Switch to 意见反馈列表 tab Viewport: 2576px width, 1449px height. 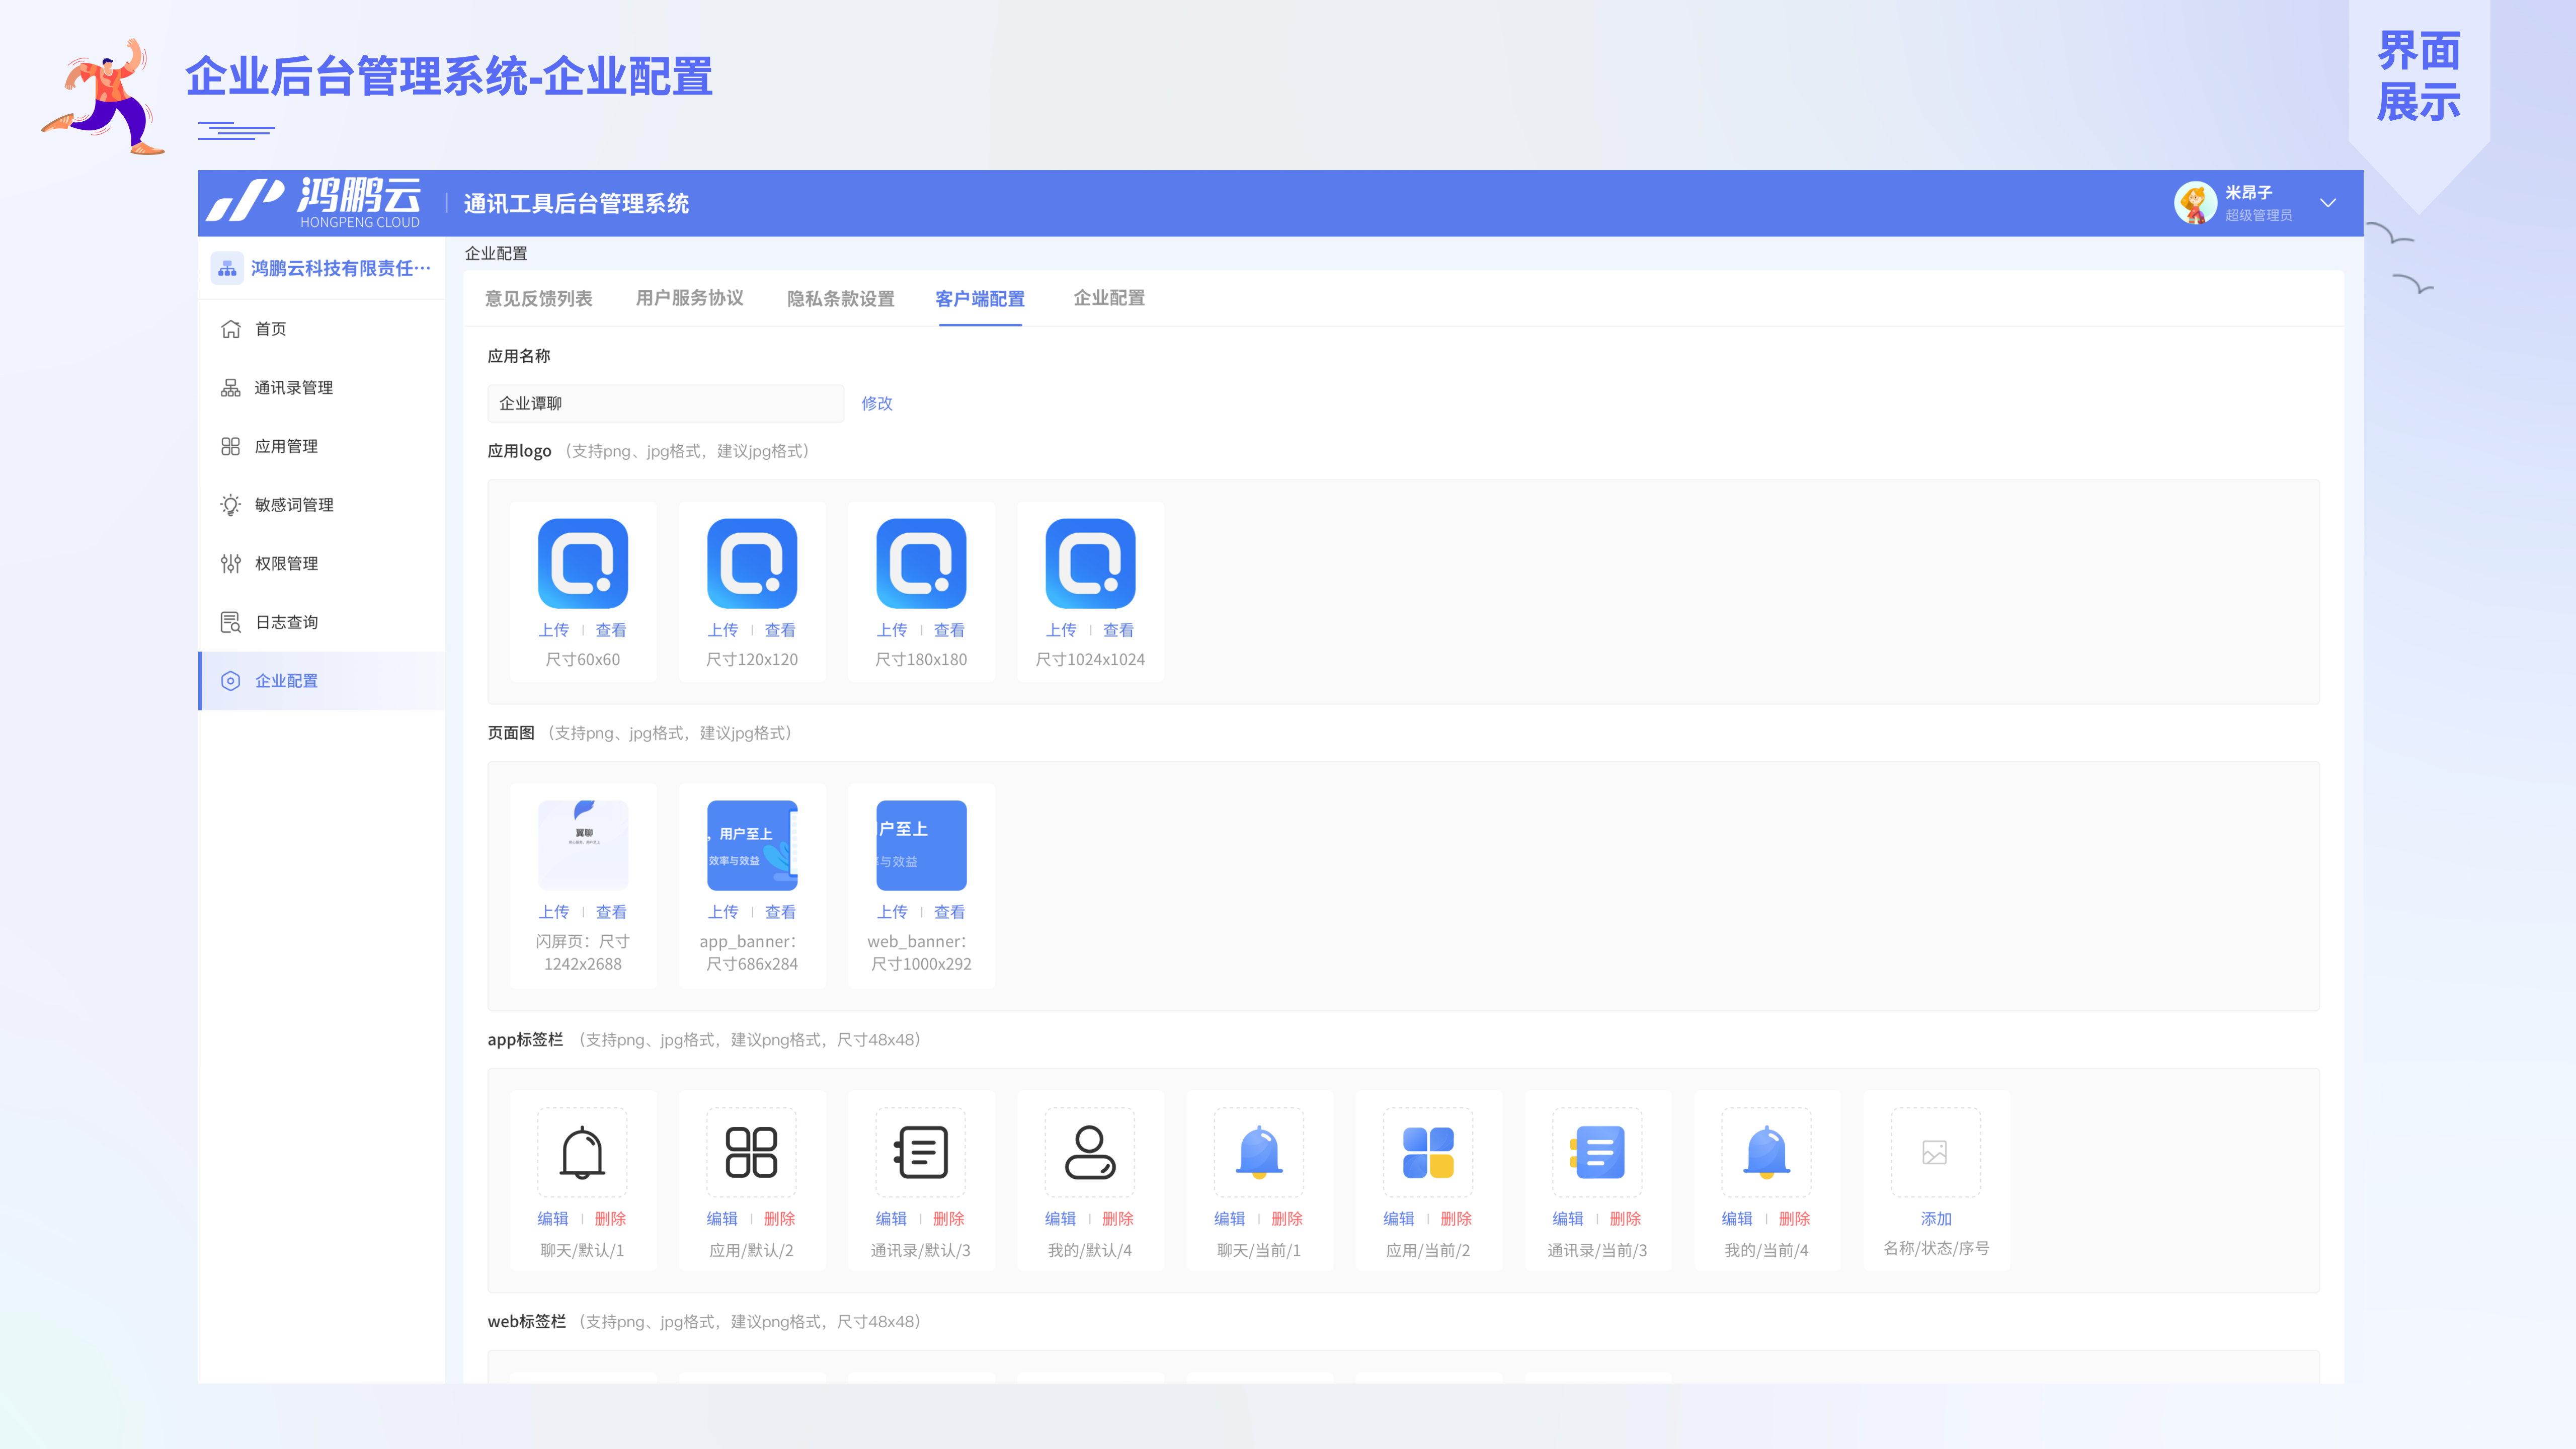(539, 299)
